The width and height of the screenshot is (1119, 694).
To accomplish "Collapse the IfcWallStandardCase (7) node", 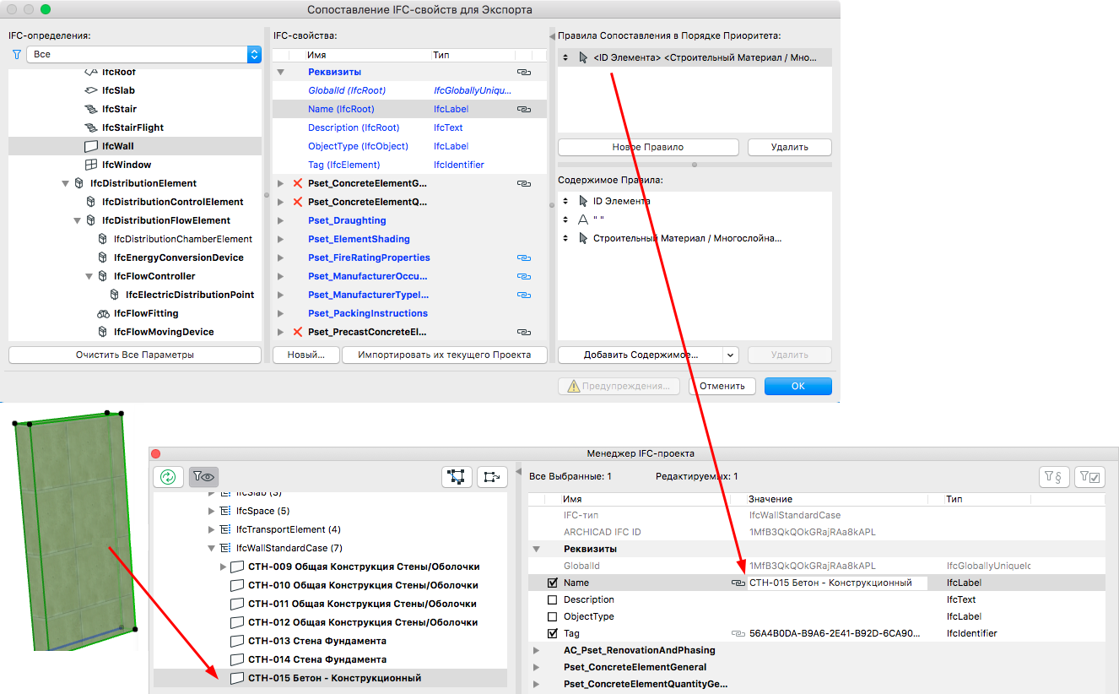I will click(x=211, y=548).
